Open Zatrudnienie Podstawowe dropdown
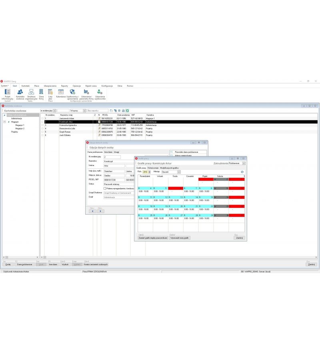 click(x=244, y=163)
